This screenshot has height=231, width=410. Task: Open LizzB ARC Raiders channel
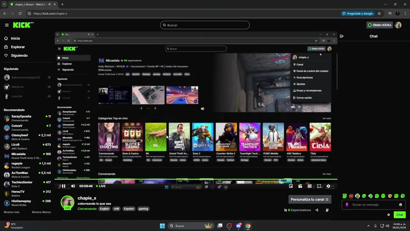[x=27, y=147]
